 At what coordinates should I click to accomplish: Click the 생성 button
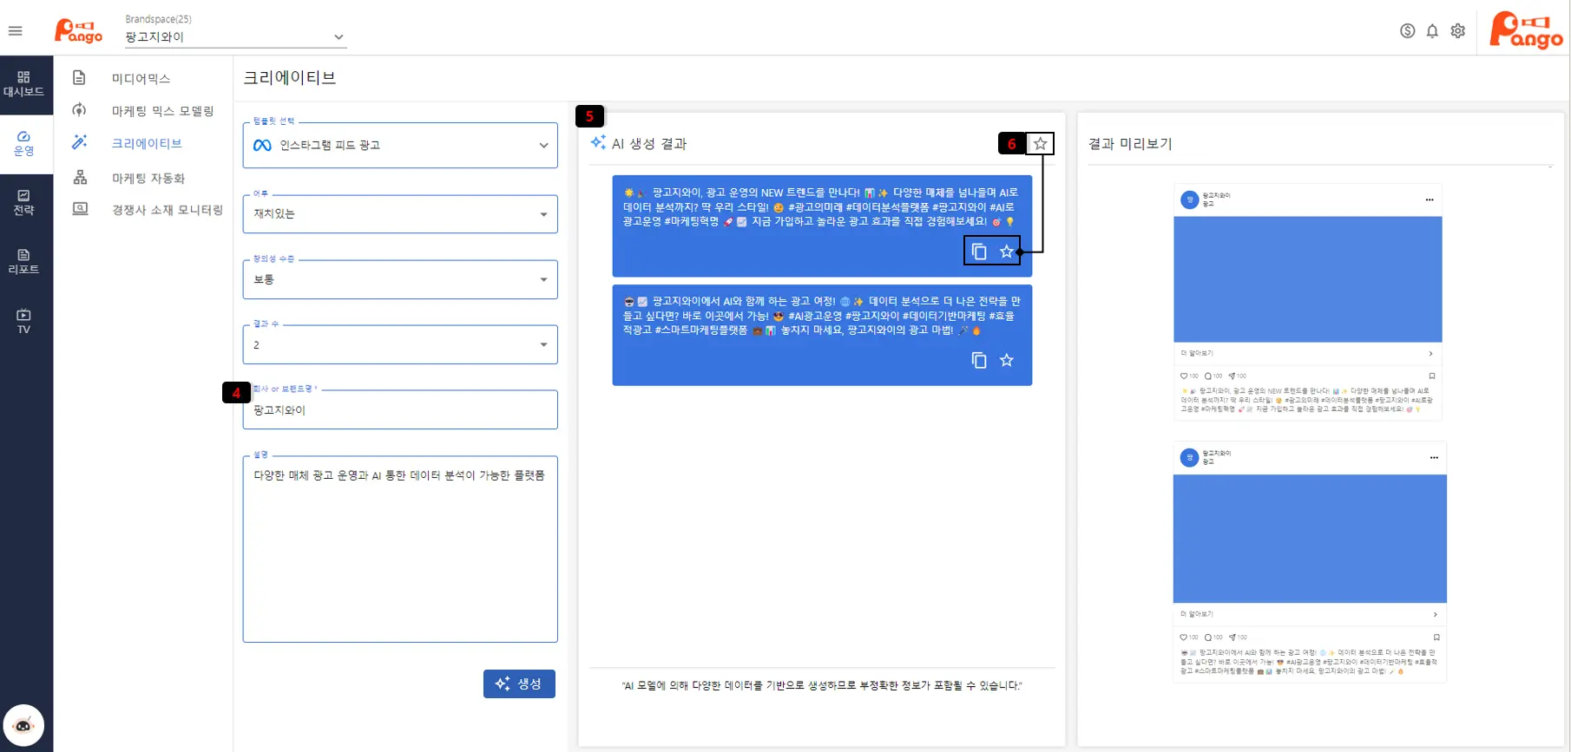(x=519, y=683)
